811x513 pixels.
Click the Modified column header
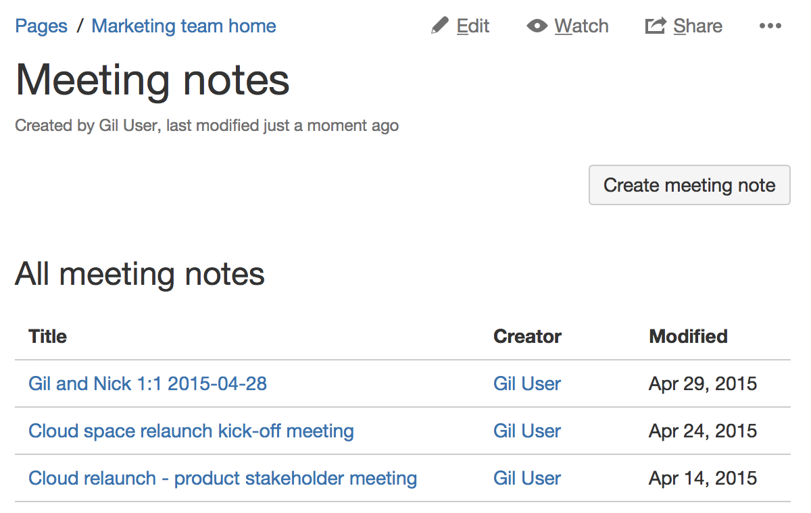688,336
